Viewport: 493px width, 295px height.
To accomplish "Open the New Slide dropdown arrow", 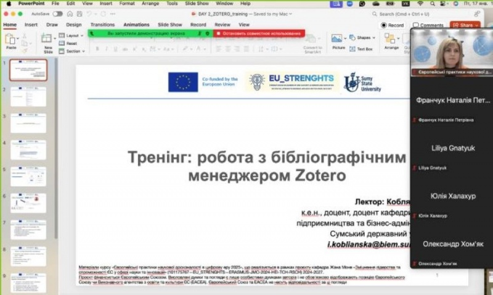I will pos(55,38).
